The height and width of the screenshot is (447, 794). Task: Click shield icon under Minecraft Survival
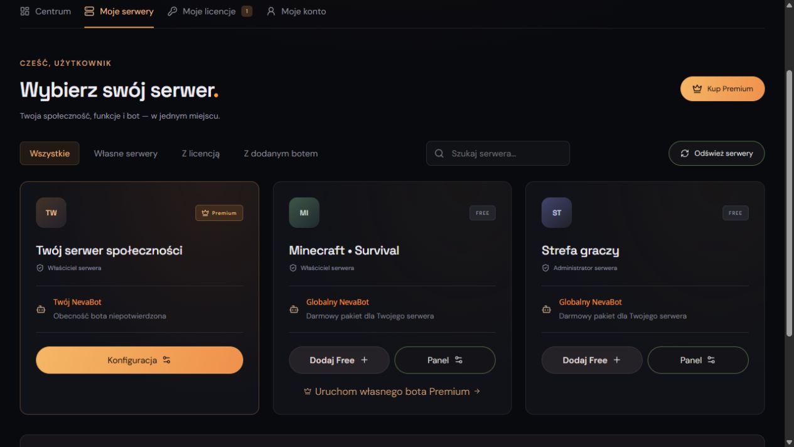(x=293, y=268)
